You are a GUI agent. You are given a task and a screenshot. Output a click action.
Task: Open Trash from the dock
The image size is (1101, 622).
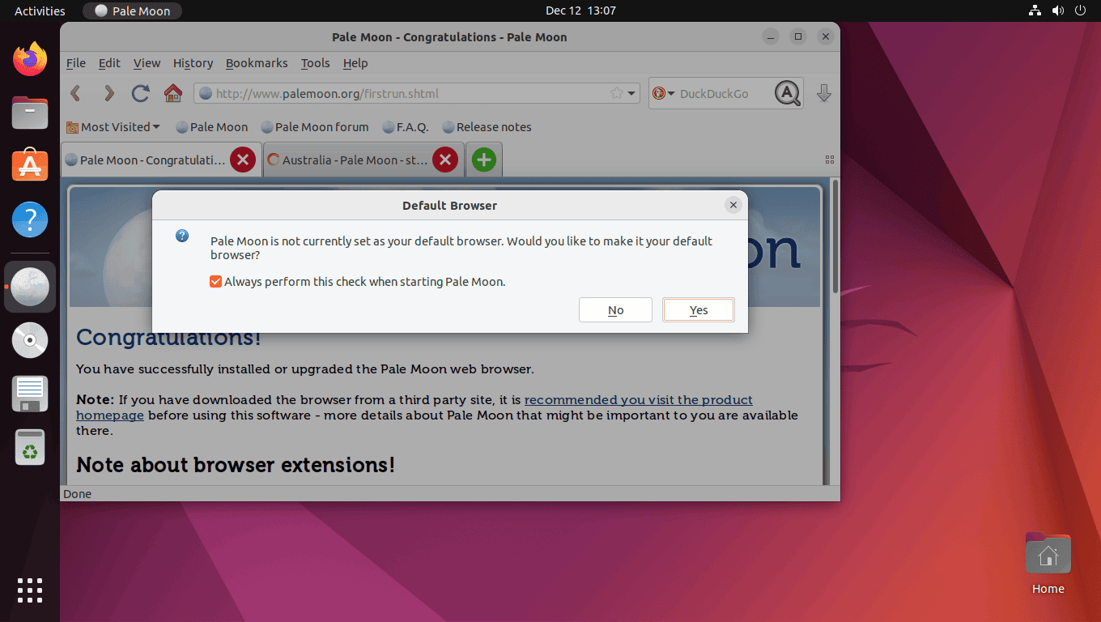tap(30, 447)
